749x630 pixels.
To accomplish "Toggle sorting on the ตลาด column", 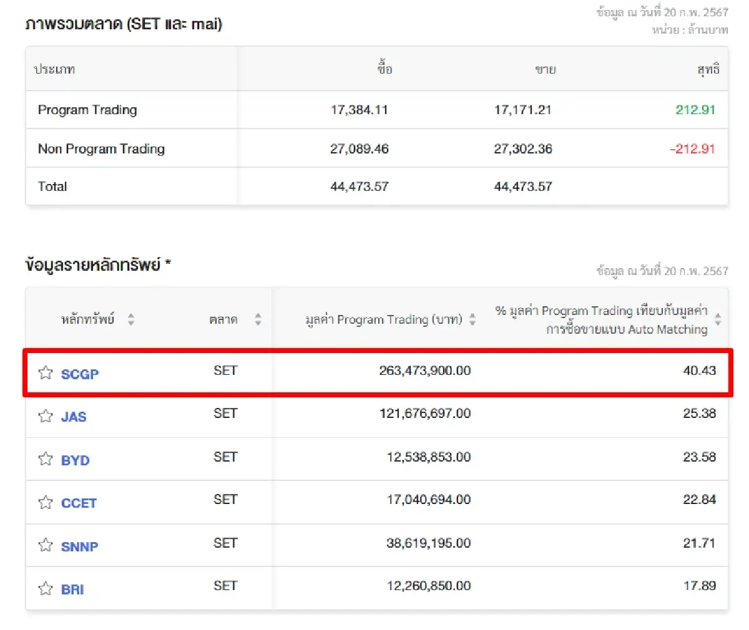I will coord(257,318).
